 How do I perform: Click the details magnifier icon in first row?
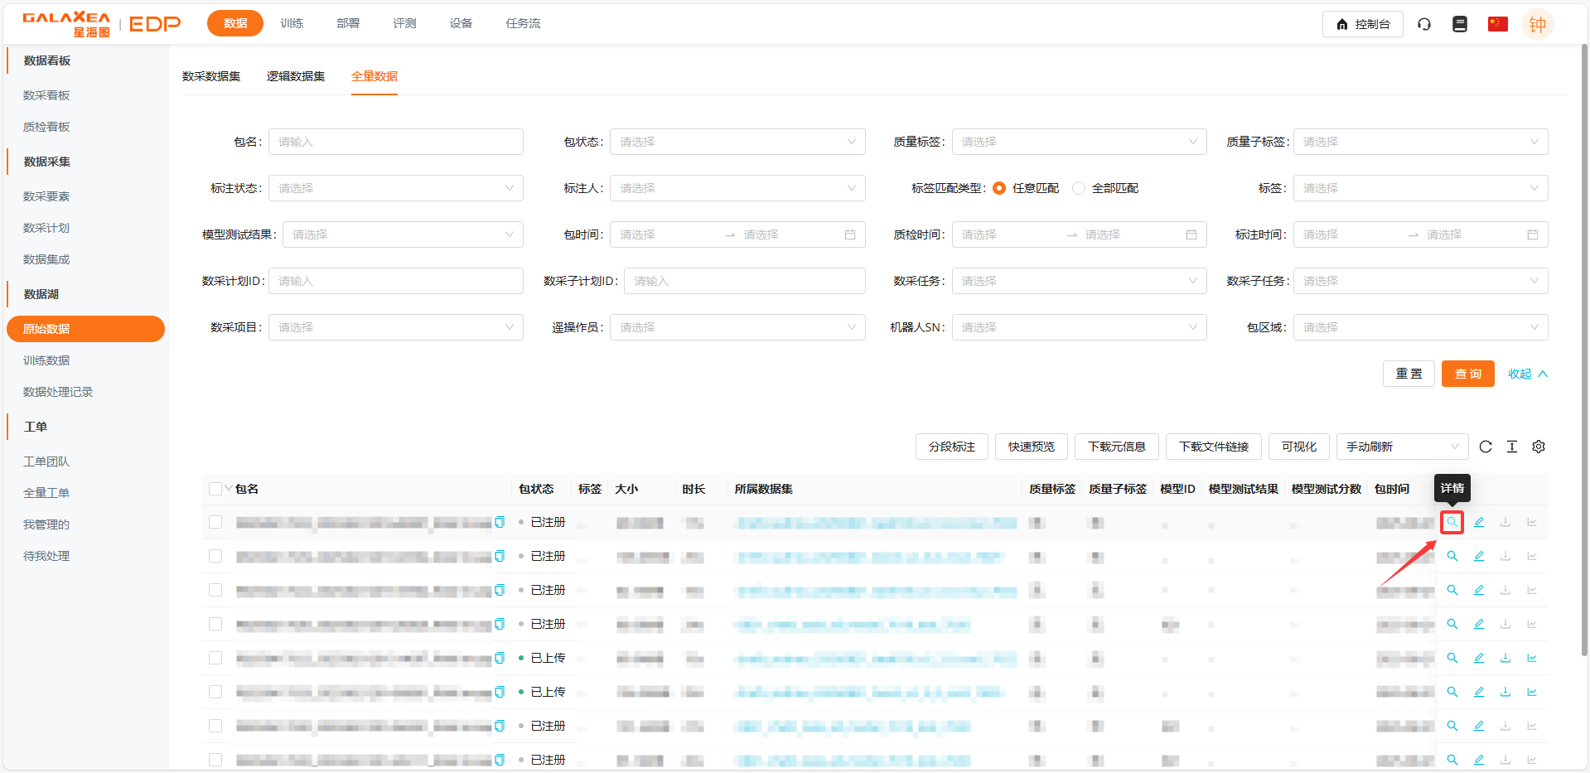(x=1452, y=522)
